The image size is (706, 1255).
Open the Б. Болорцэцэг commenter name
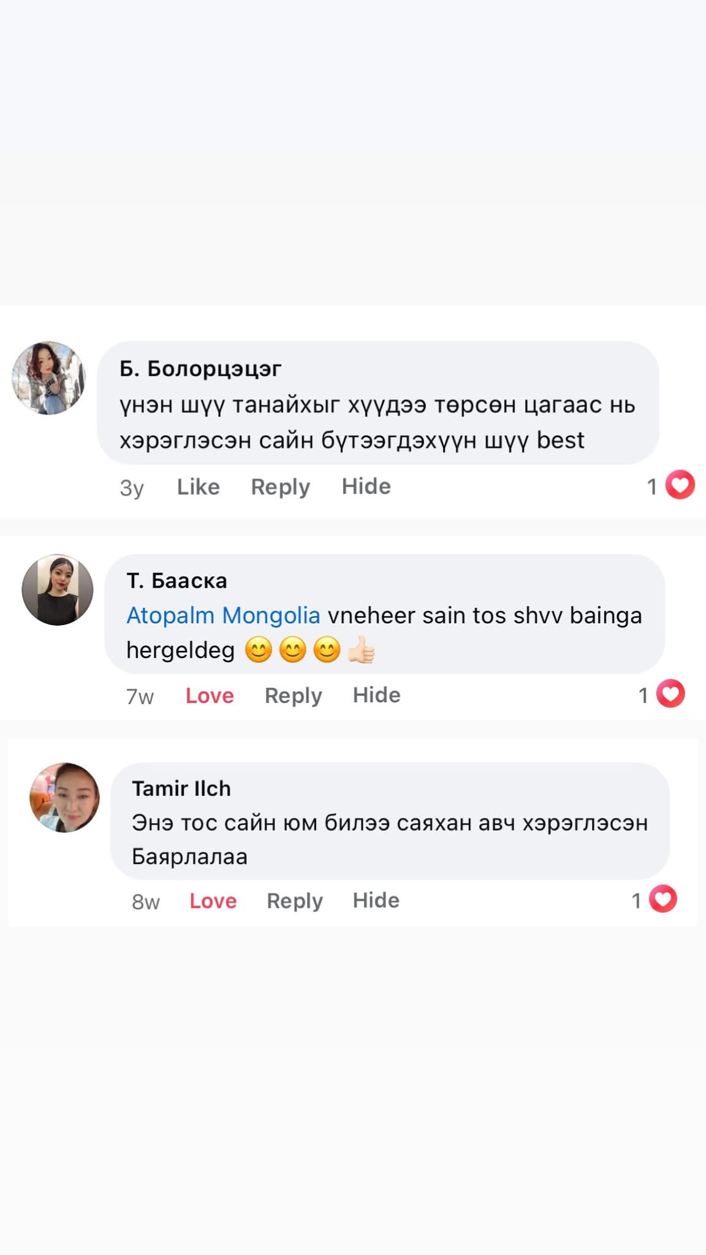[200, 369]
